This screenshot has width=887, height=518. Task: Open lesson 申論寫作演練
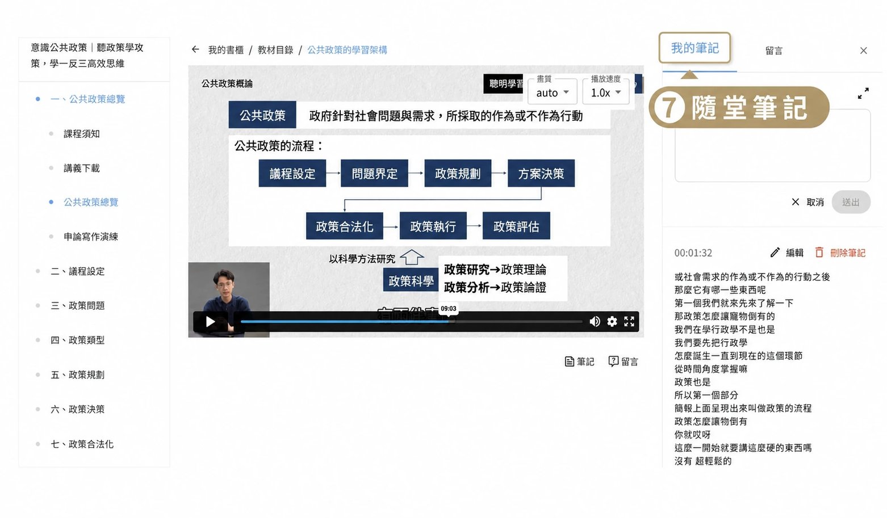pos(91,237)
